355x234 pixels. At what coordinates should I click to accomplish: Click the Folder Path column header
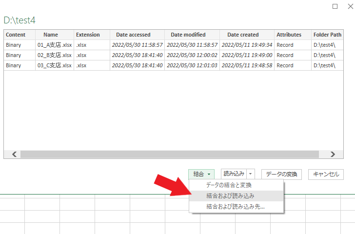(327, 35)
